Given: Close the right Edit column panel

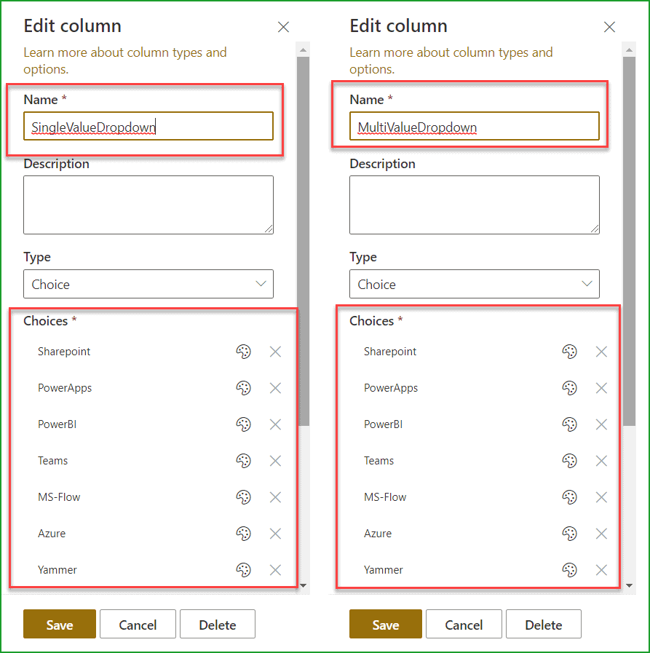Looking at the screenshot, I should pos(610,27).
